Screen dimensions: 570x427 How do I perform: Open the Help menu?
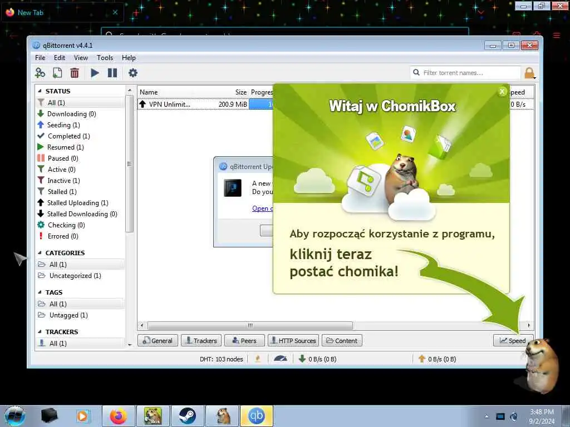pos(129,58)
